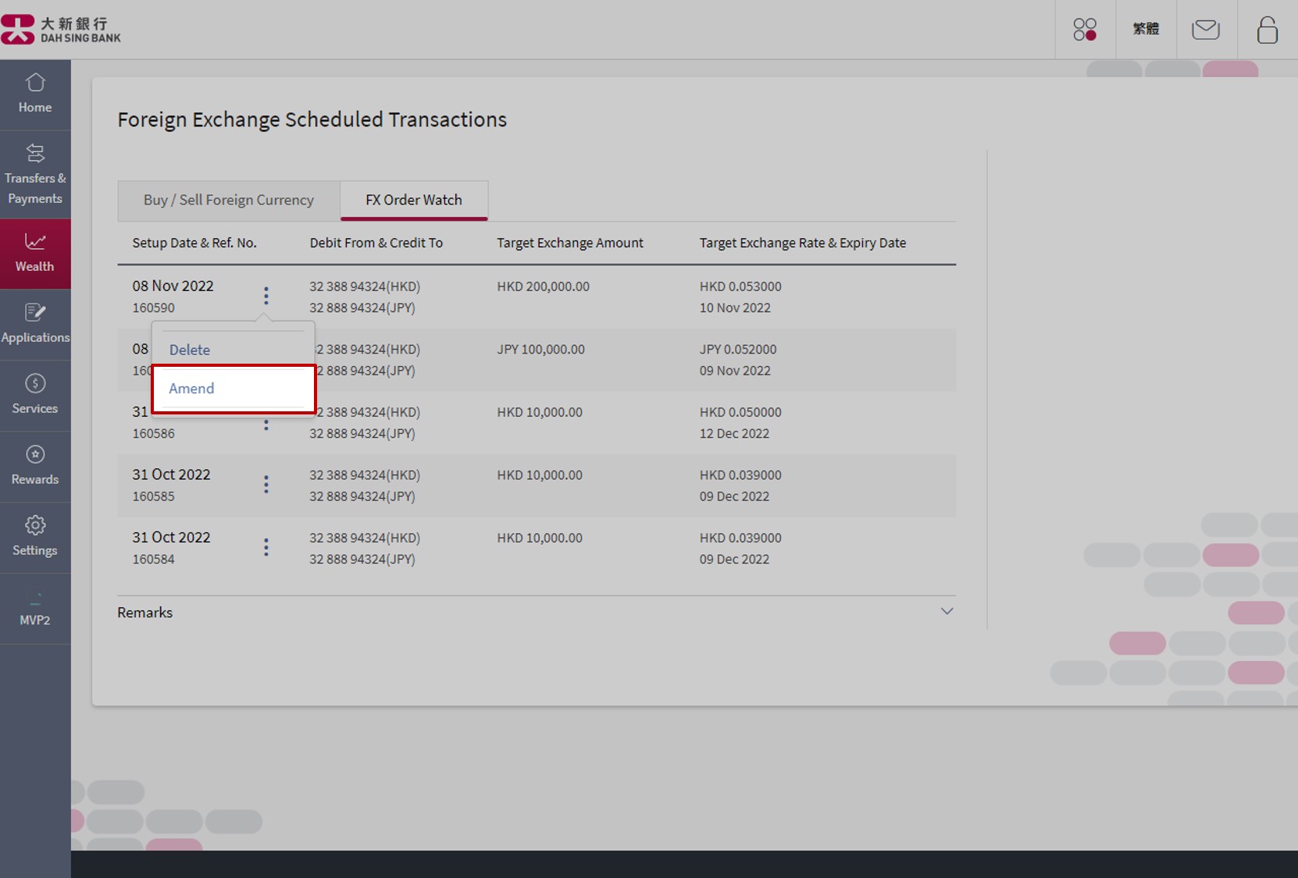Open three-dot menu for ref 160585

266,485
